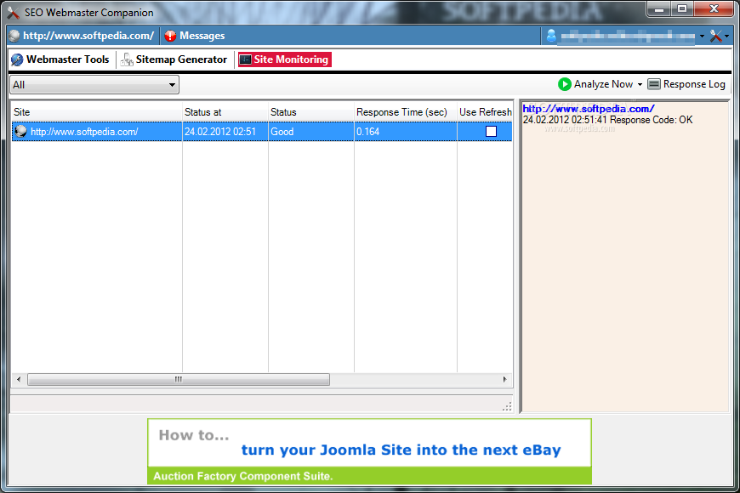Image resolution: width=740 pixels, height=493 pixels.
Task: Click the green Analyze Now play icon
Action: click(565, 84)
